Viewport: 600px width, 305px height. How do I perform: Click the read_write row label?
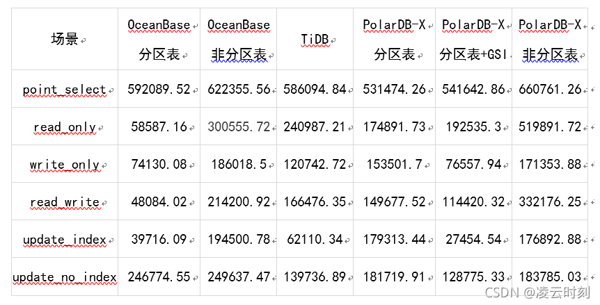click(x=65, y=202)
